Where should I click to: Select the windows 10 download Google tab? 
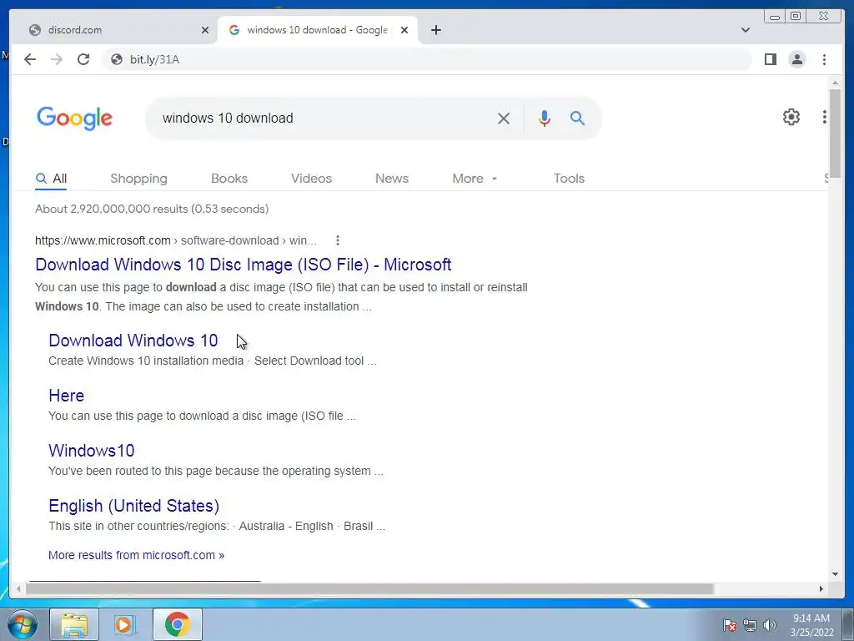pos(318,30)
